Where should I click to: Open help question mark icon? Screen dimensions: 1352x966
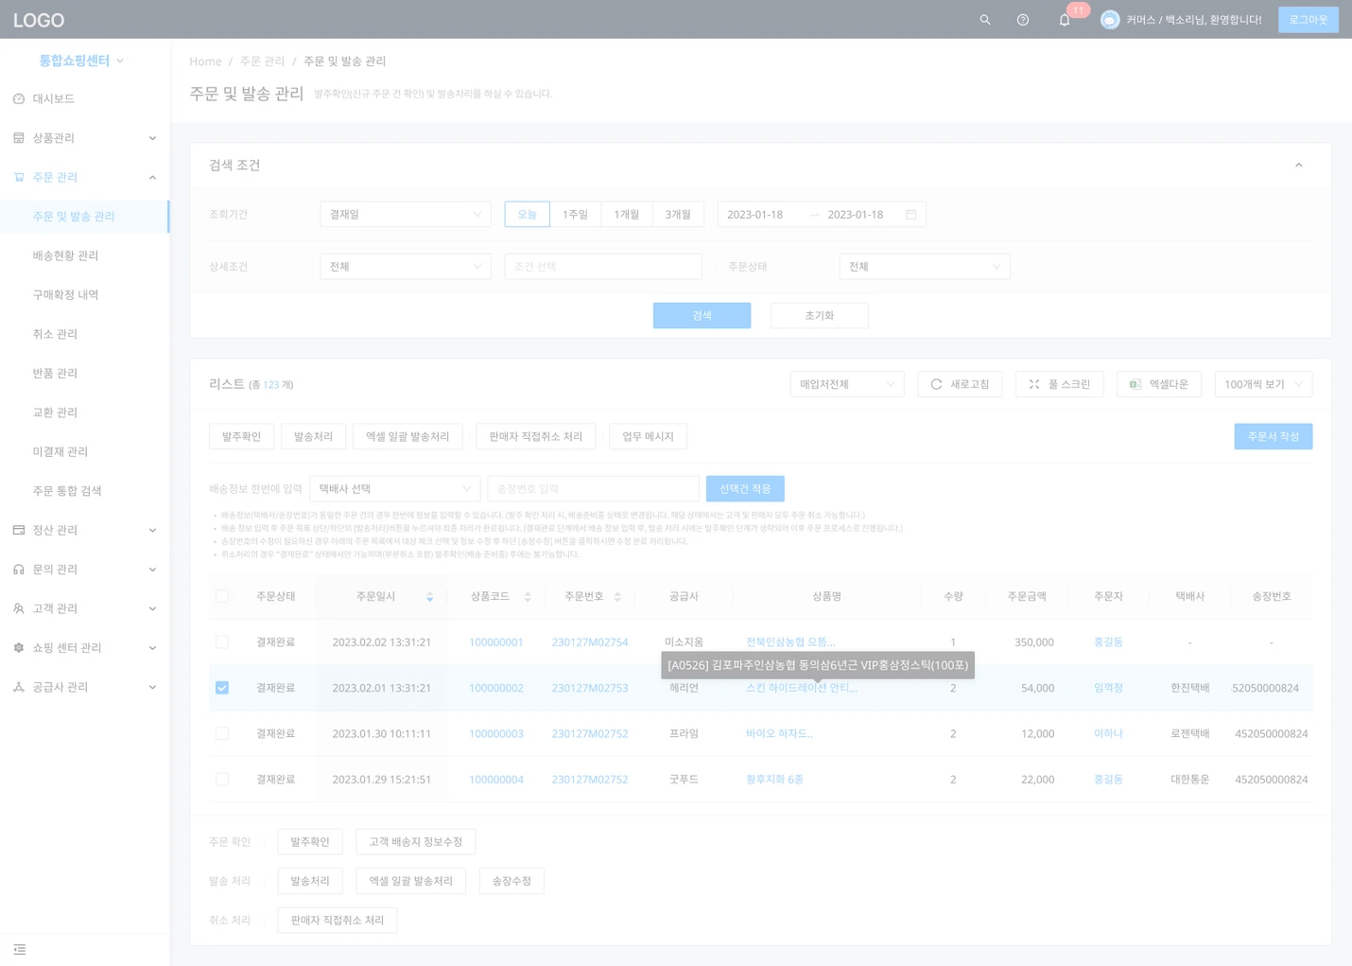click(x=1023, y=20)
